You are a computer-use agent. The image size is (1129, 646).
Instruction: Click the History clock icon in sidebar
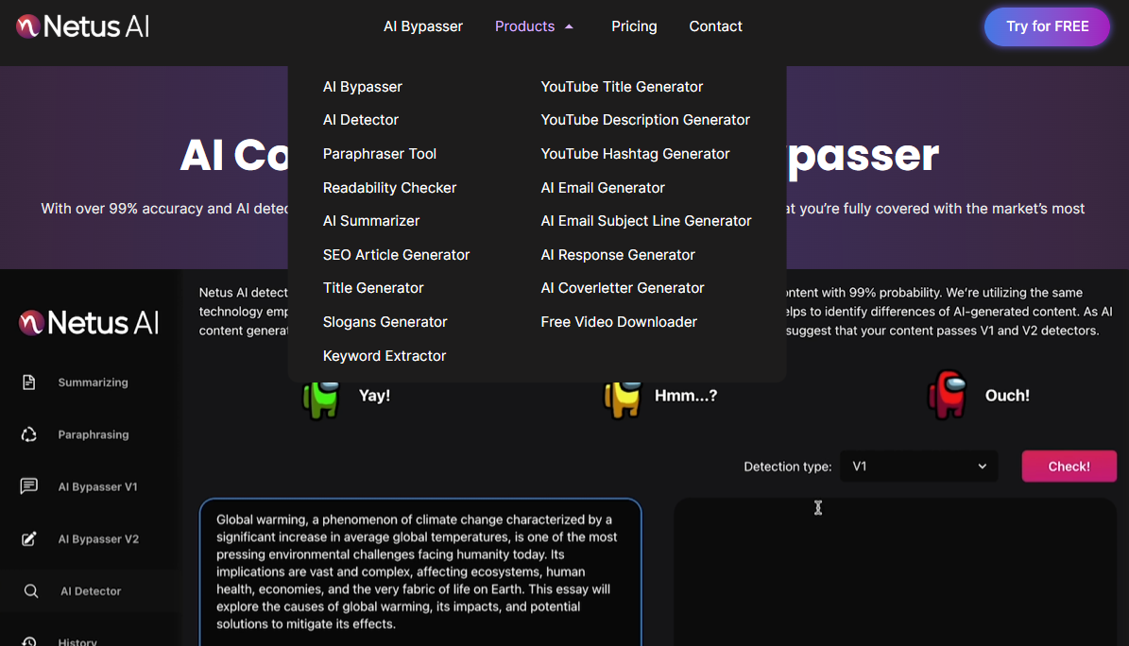29,641
